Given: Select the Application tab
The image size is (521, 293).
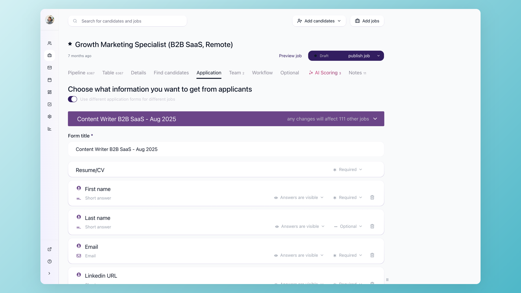Looking at the screenshot, I should [x=209, y=73].
